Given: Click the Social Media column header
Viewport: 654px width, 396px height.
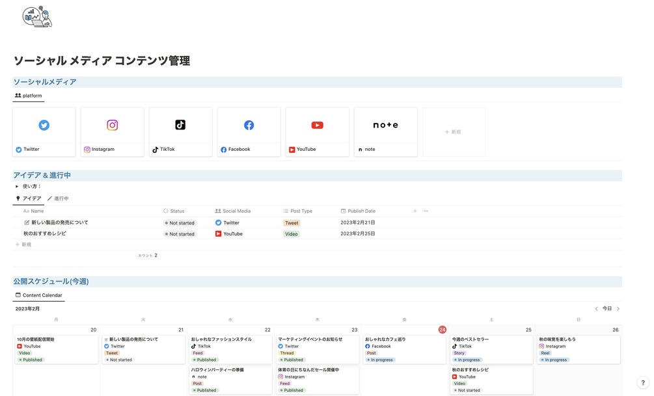Looking at the screenshot, I should click(x=233, y=211).
